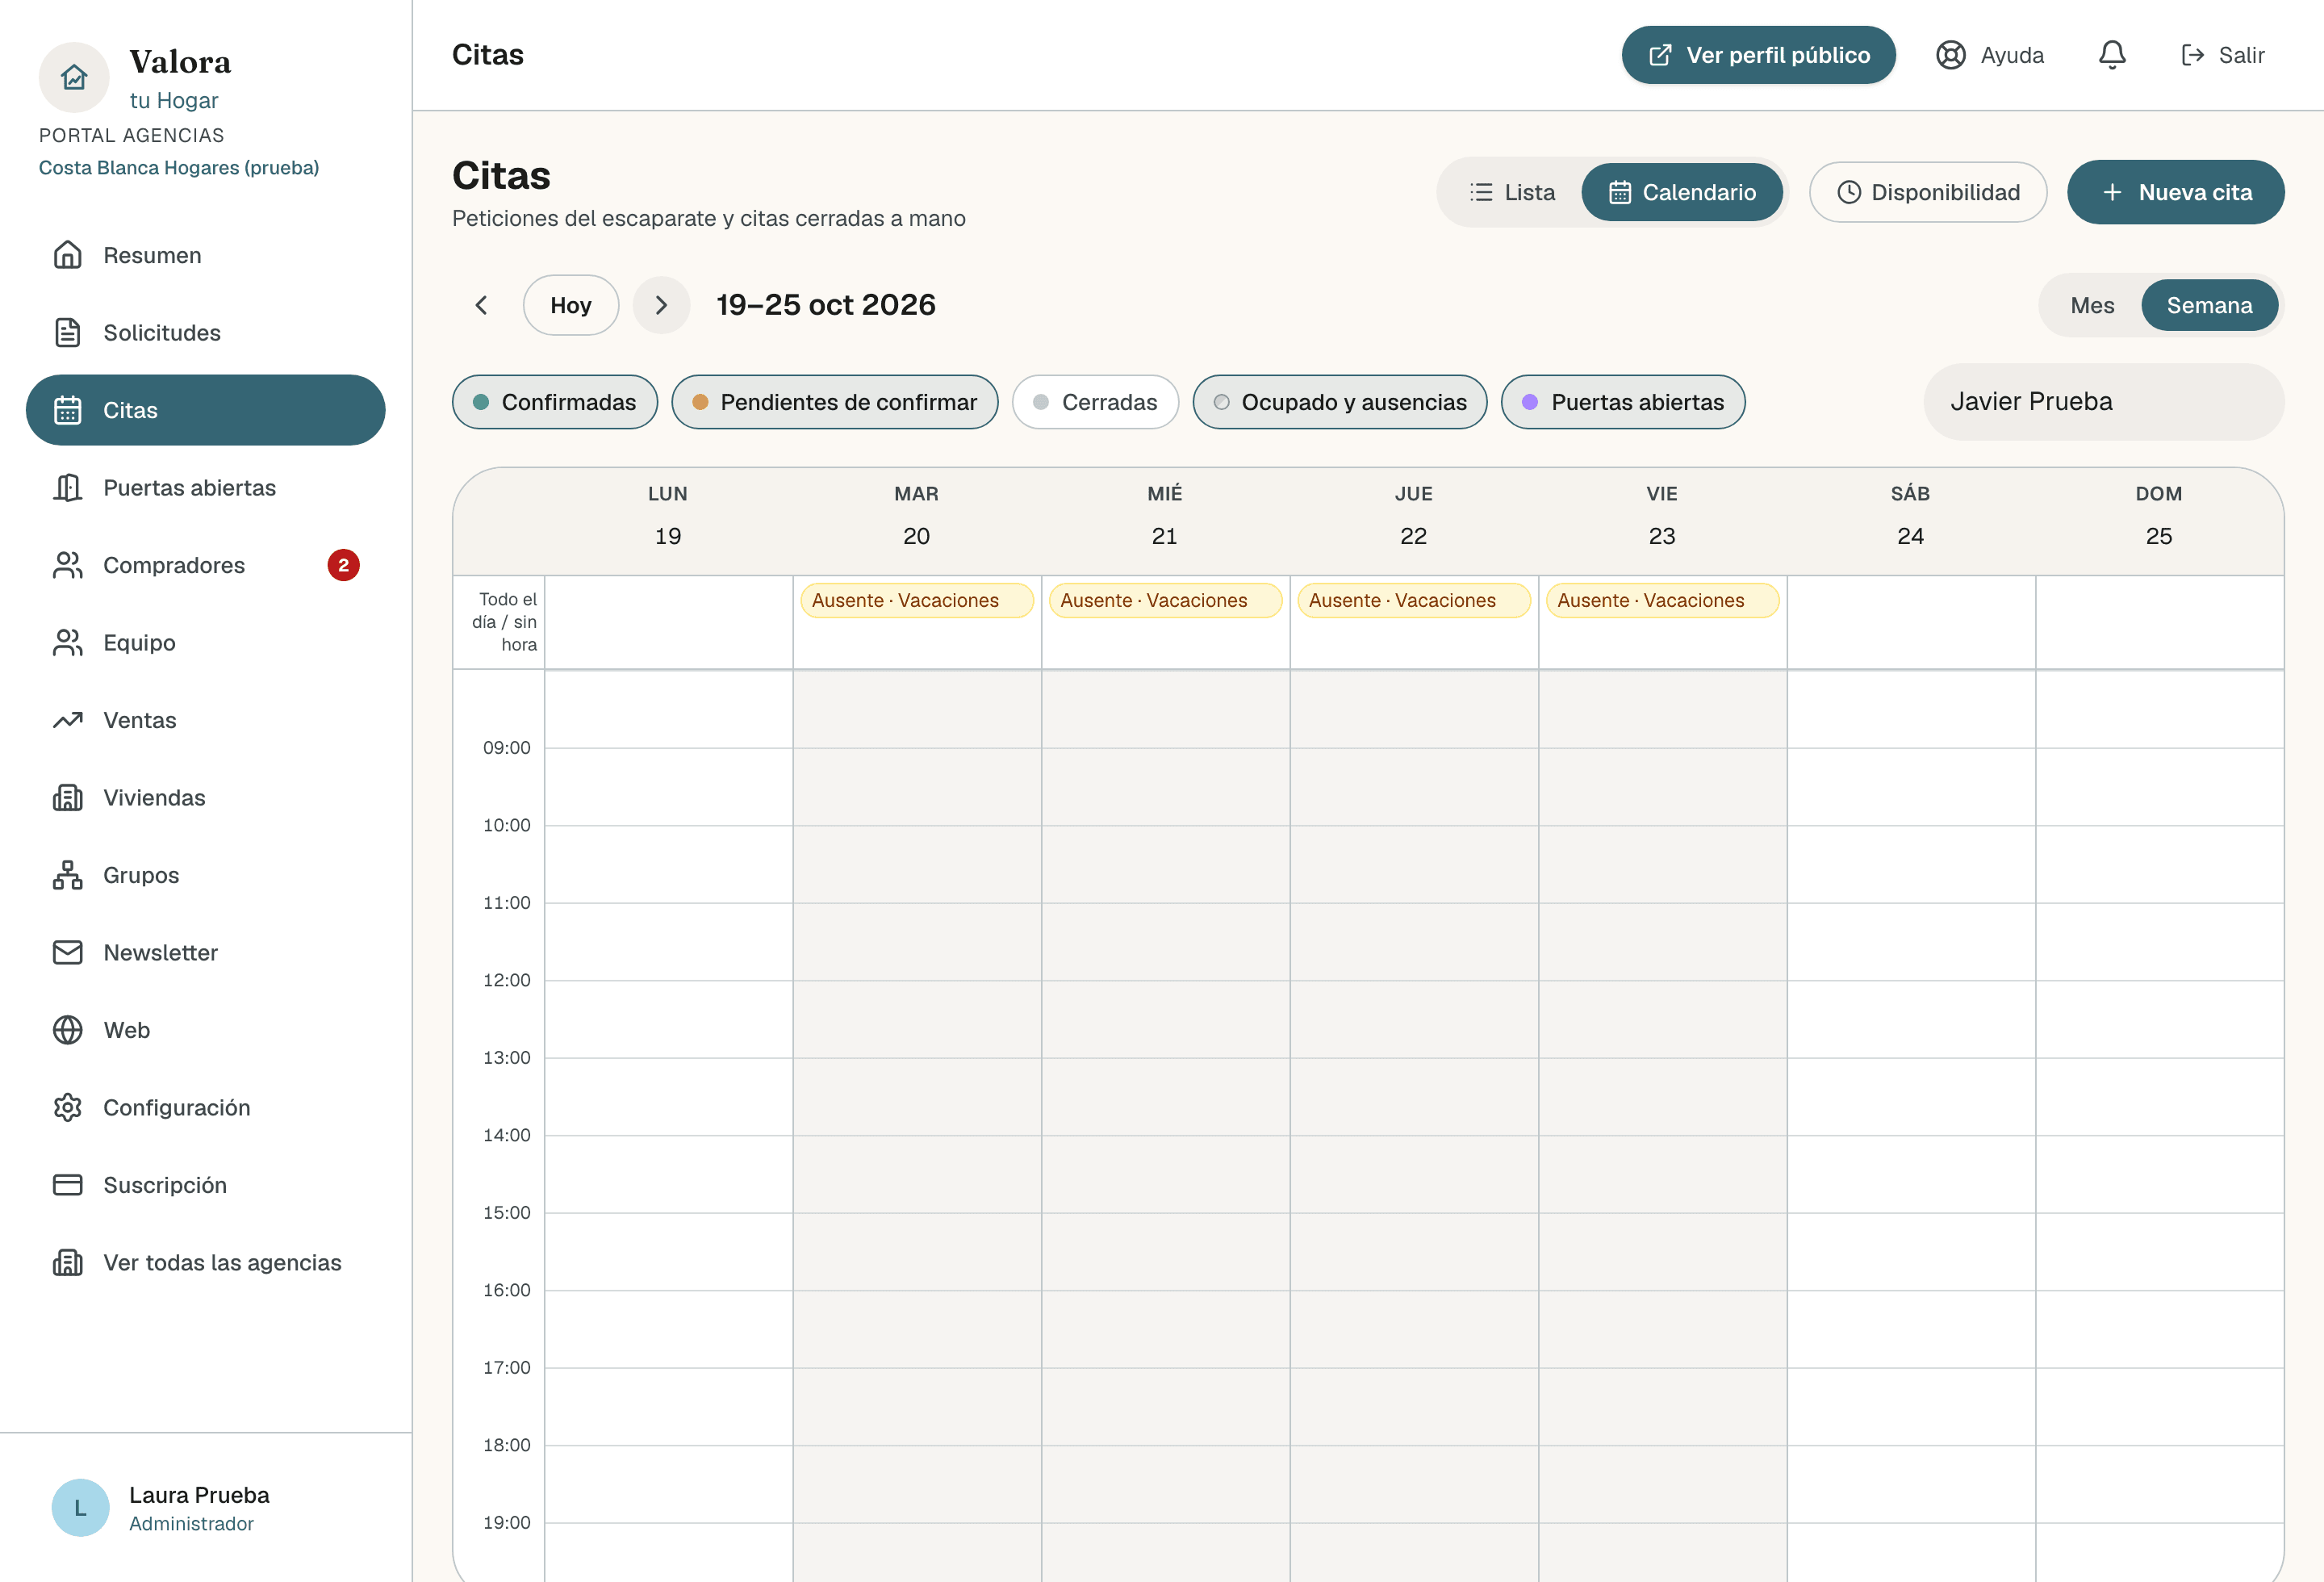Viewport: 2324px width, 1582px height.
Task: Go to next week with right chevron
Action: [661, 305]
